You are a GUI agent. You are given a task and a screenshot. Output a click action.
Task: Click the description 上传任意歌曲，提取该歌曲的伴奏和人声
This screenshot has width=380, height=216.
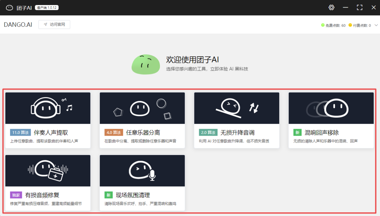[x=44, y=141]
